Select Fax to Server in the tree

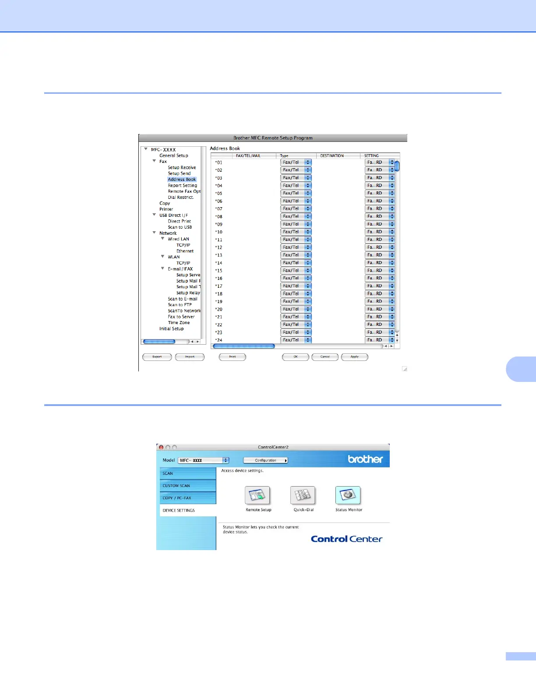(x=181, y=317)
